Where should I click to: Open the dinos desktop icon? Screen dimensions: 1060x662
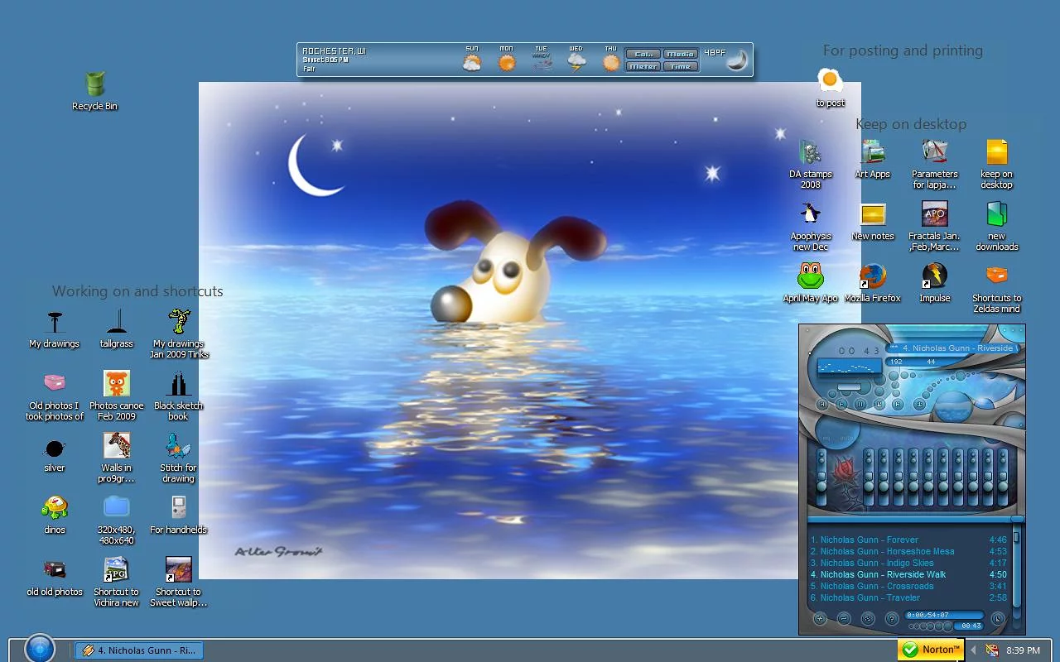55,507
